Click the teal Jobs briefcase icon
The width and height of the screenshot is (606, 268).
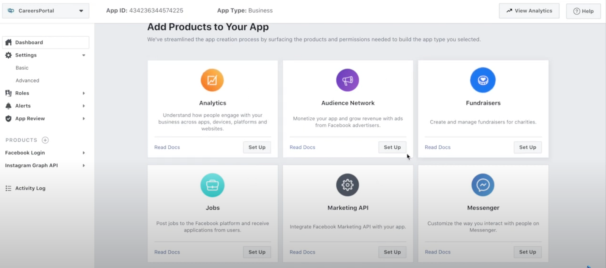pos(212,185)
